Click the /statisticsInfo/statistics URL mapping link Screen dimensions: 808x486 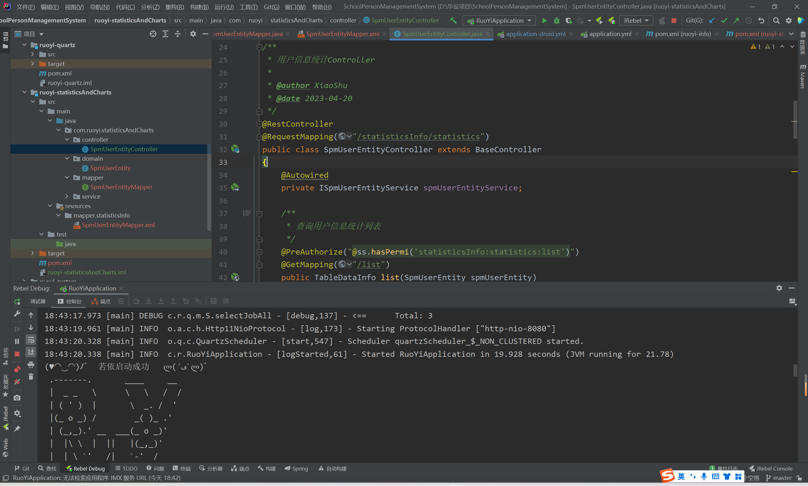[x=419, y=136]
